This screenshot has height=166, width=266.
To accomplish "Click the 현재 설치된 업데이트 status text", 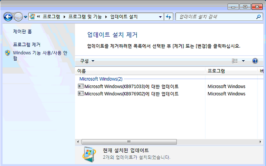I will pos(126,150).
